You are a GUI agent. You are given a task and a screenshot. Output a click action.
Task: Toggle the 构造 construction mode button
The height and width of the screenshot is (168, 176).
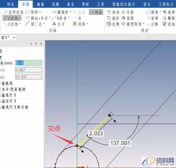click(96, 12)
